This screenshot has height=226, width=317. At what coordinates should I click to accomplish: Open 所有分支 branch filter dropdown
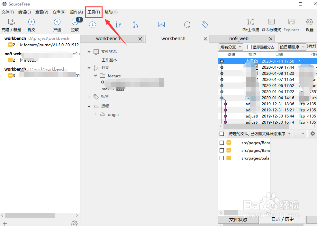[231, 47]
